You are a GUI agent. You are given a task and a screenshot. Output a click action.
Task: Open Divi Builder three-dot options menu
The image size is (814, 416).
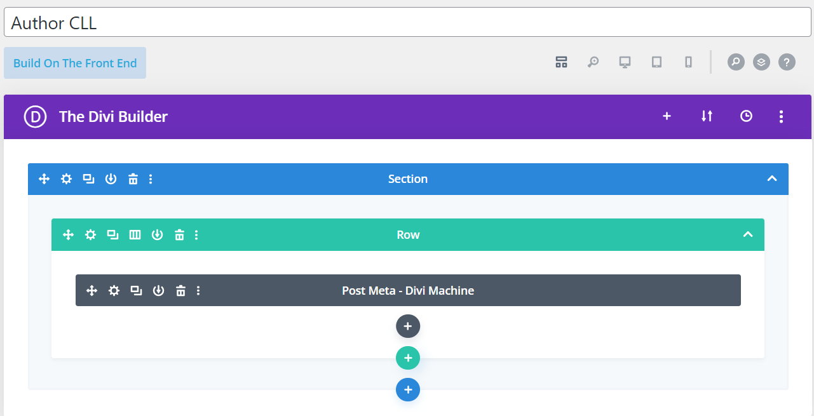tap(781, 116)
